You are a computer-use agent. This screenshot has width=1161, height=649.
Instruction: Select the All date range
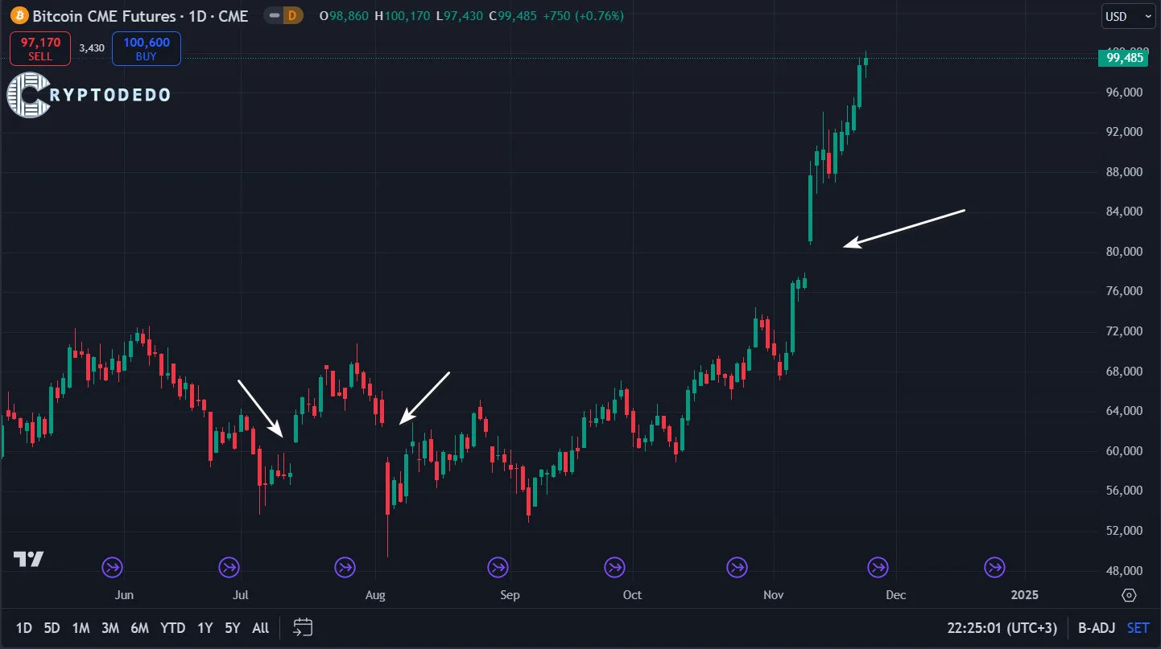click(x=260, y=628)
